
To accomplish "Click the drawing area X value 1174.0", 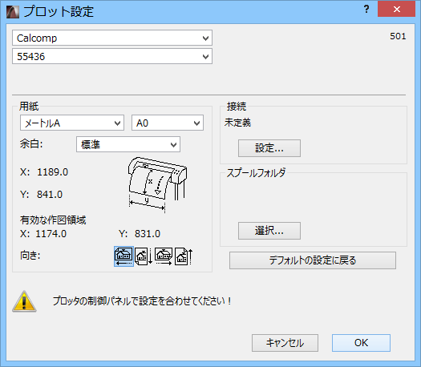I will point(51,234).
